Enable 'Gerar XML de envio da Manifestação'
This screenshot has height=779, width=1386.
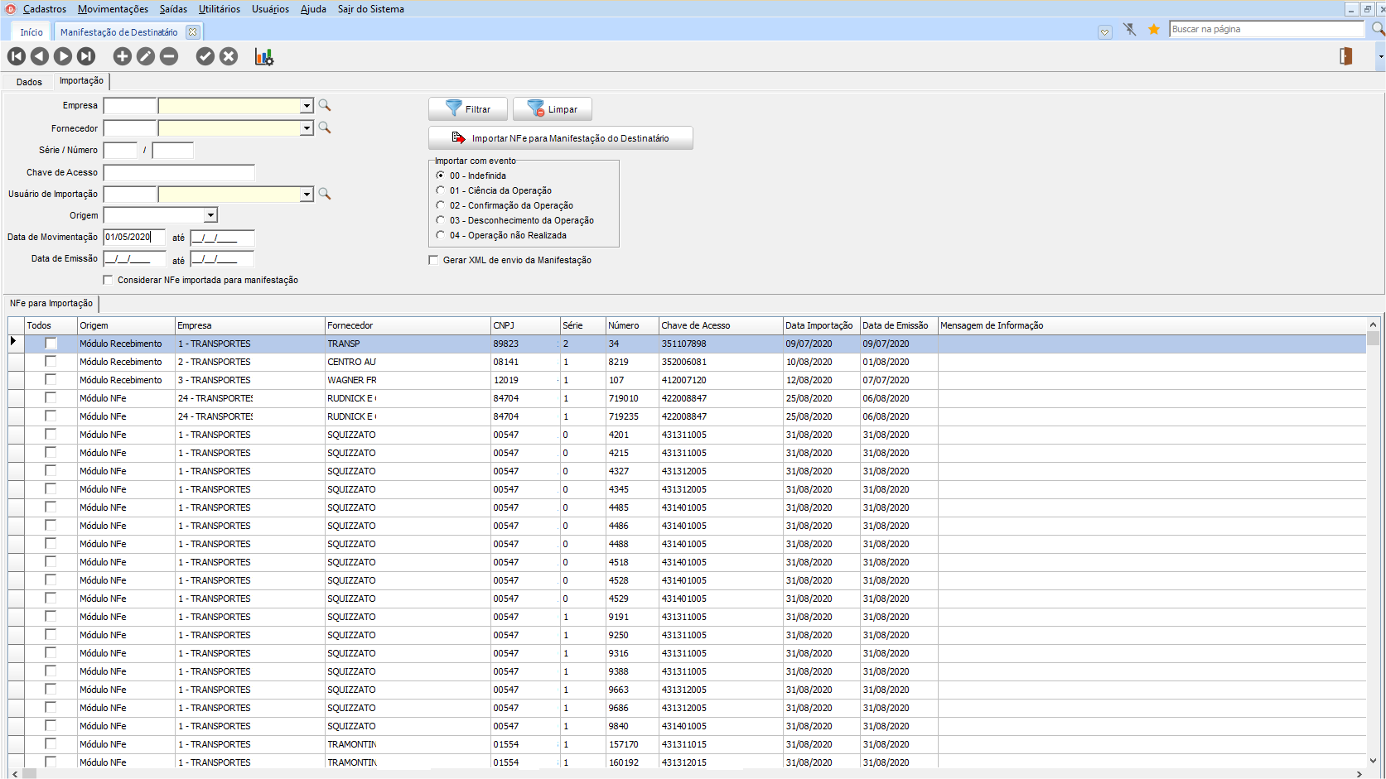pyautogui.click(x=433, y=260)
